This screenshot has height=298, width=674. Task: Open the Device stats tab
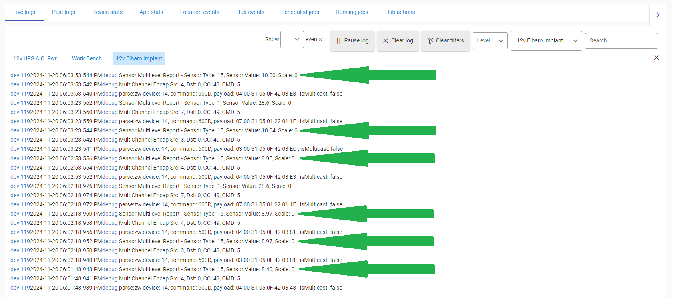click(107, 12)
